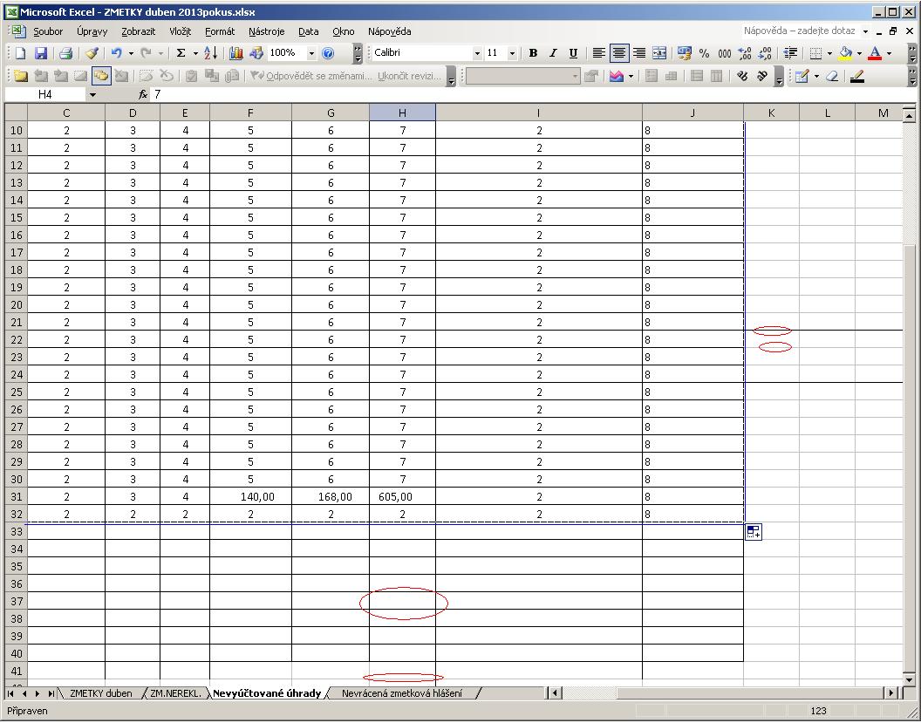Align cell text right
This screenshot has width=921, height=723.
(639, 53)
